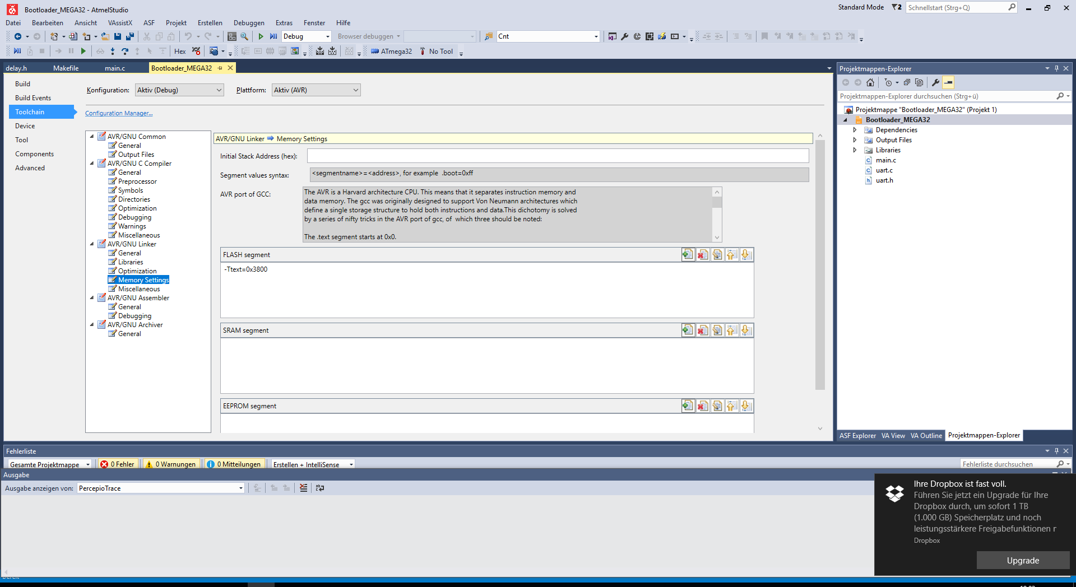This screenshot has width=1076, height=587.
Task: Move the EEPROM segment item down
Action: pos(746,406)
